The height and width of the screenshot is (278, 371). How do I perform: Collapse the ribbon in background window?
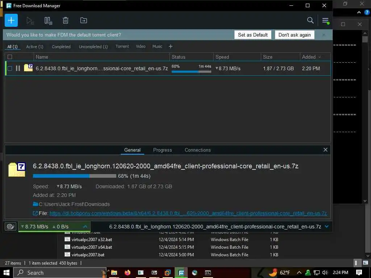pyautogui.click(x=359, y=12)
